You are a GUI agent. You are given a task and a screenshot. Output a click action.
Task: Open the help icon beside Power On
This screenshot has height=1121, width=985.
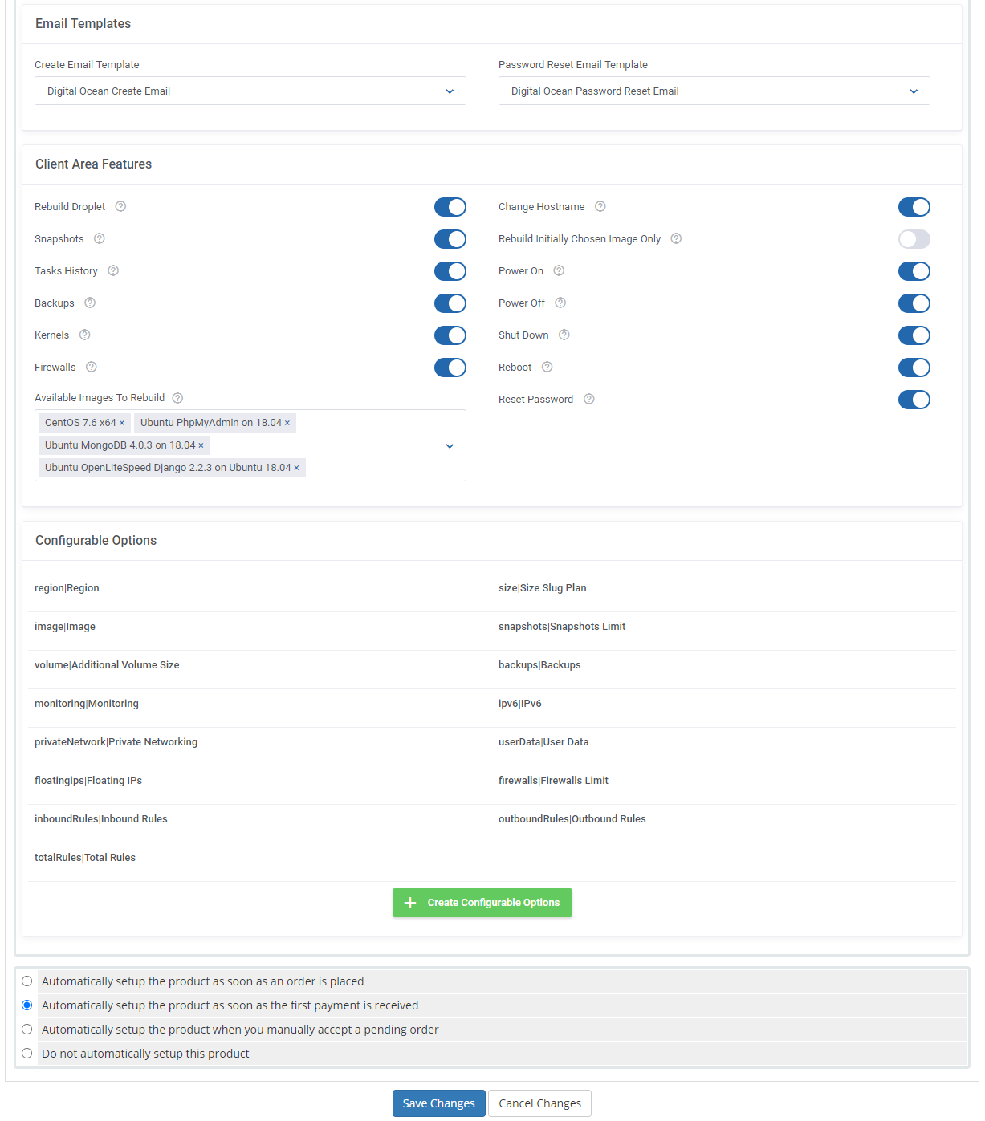pyautogui.click(x=559, y=270)
